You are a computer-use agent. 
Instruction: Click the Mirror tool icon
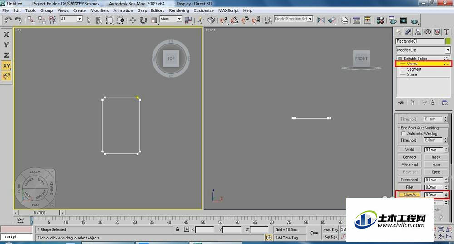tap(321, 20)
